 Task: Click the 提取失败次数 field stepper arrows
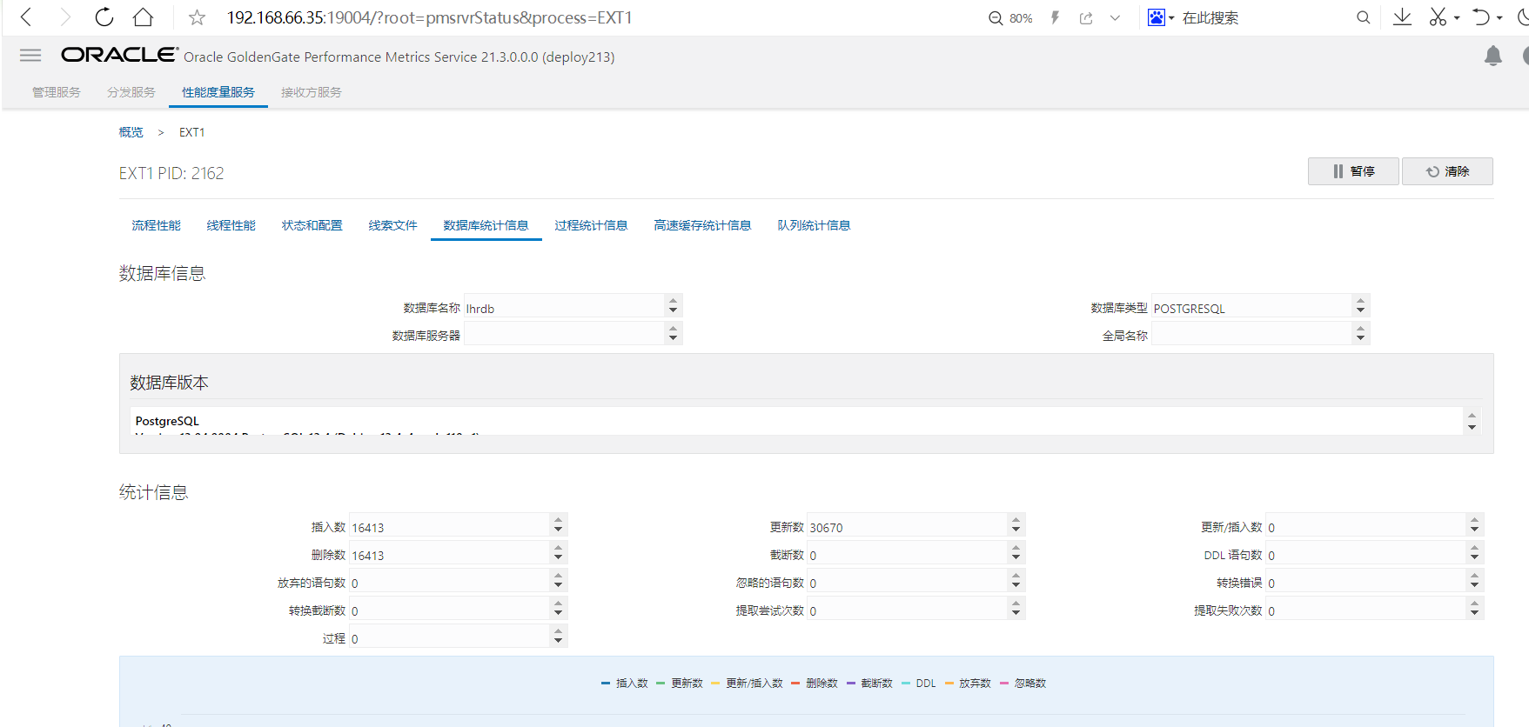(x=1474, y=608)
